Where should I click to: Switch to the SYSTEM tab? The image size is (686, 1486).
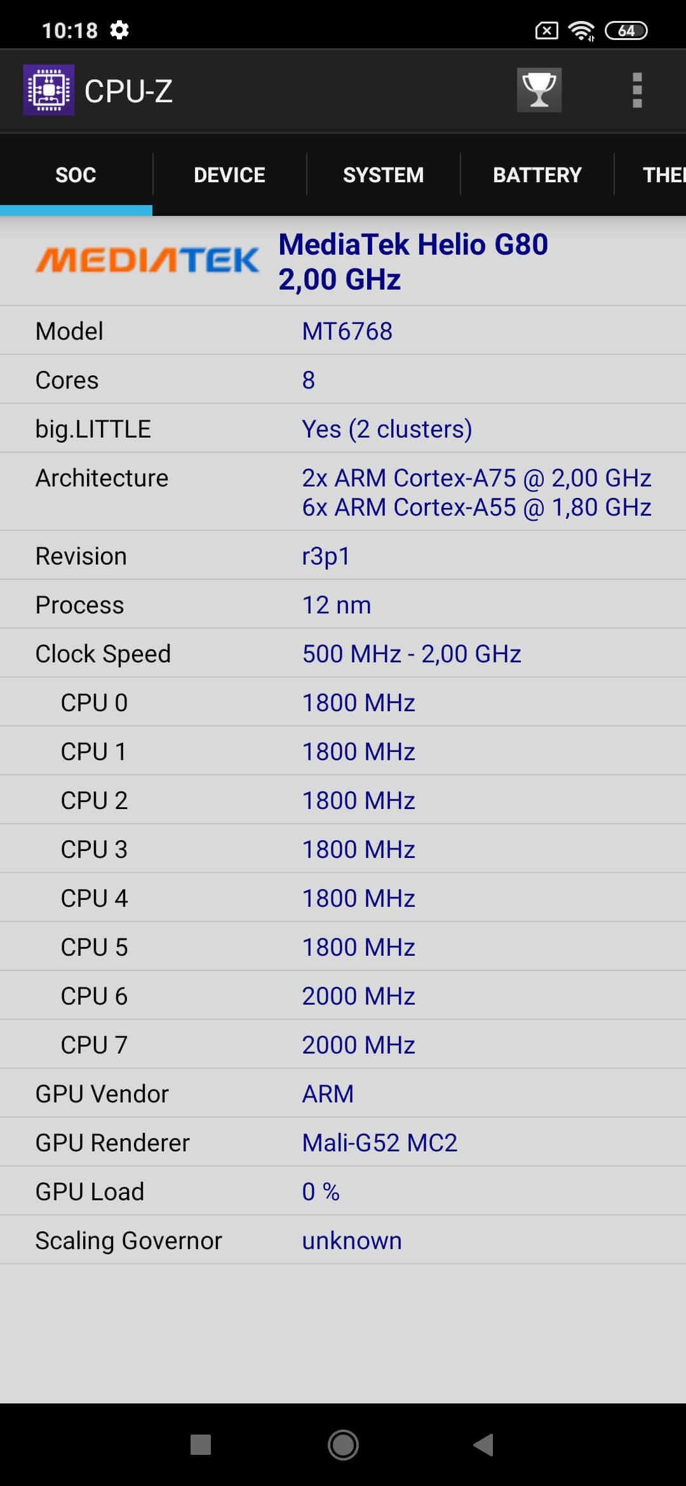coord(383,175)
